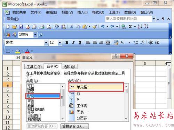The height and width of the screenshot is (130, 174).
Task: Sort descending with the Z-A icon
Action: coord(146,27)
